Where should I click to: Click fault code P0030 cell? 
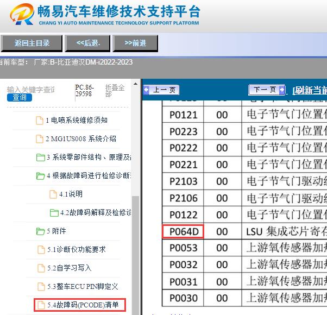click(x=183, y=298)
